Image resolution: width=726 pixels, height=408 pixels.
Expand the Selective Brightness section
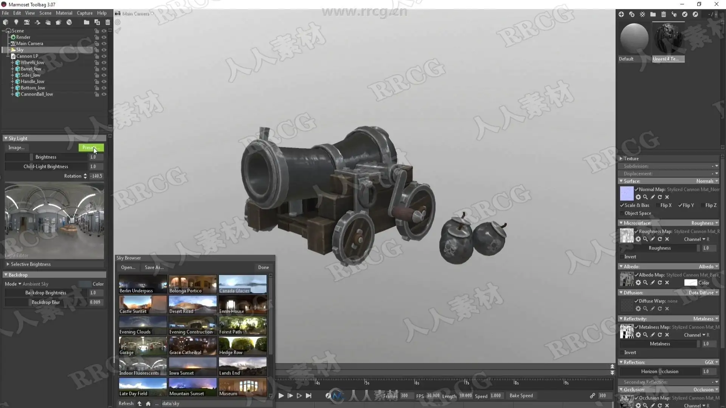pyautogui.click(x=8, y=264)
